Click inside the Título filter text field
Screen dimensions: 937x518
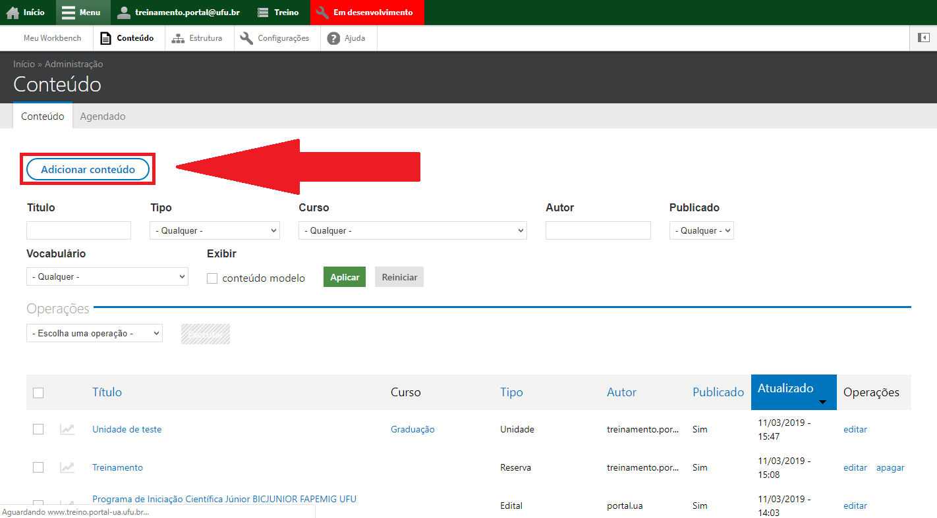point(79,231)
